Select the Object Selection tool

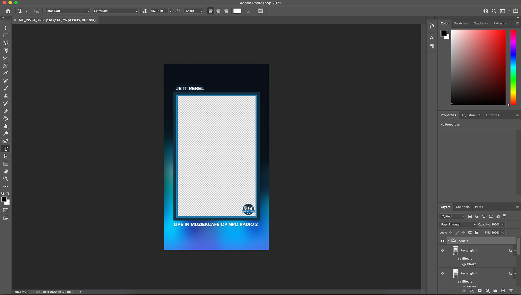tap(6, 51)
